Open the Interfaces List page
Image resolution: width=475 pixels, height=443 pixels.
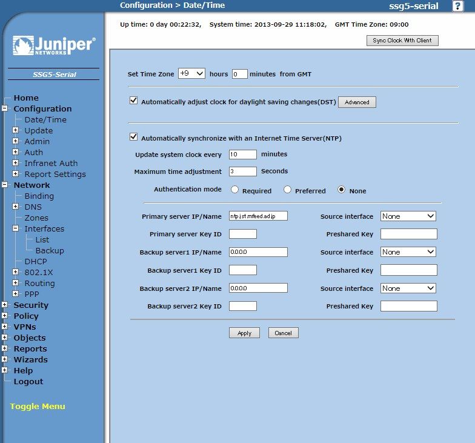pos(42,240)
